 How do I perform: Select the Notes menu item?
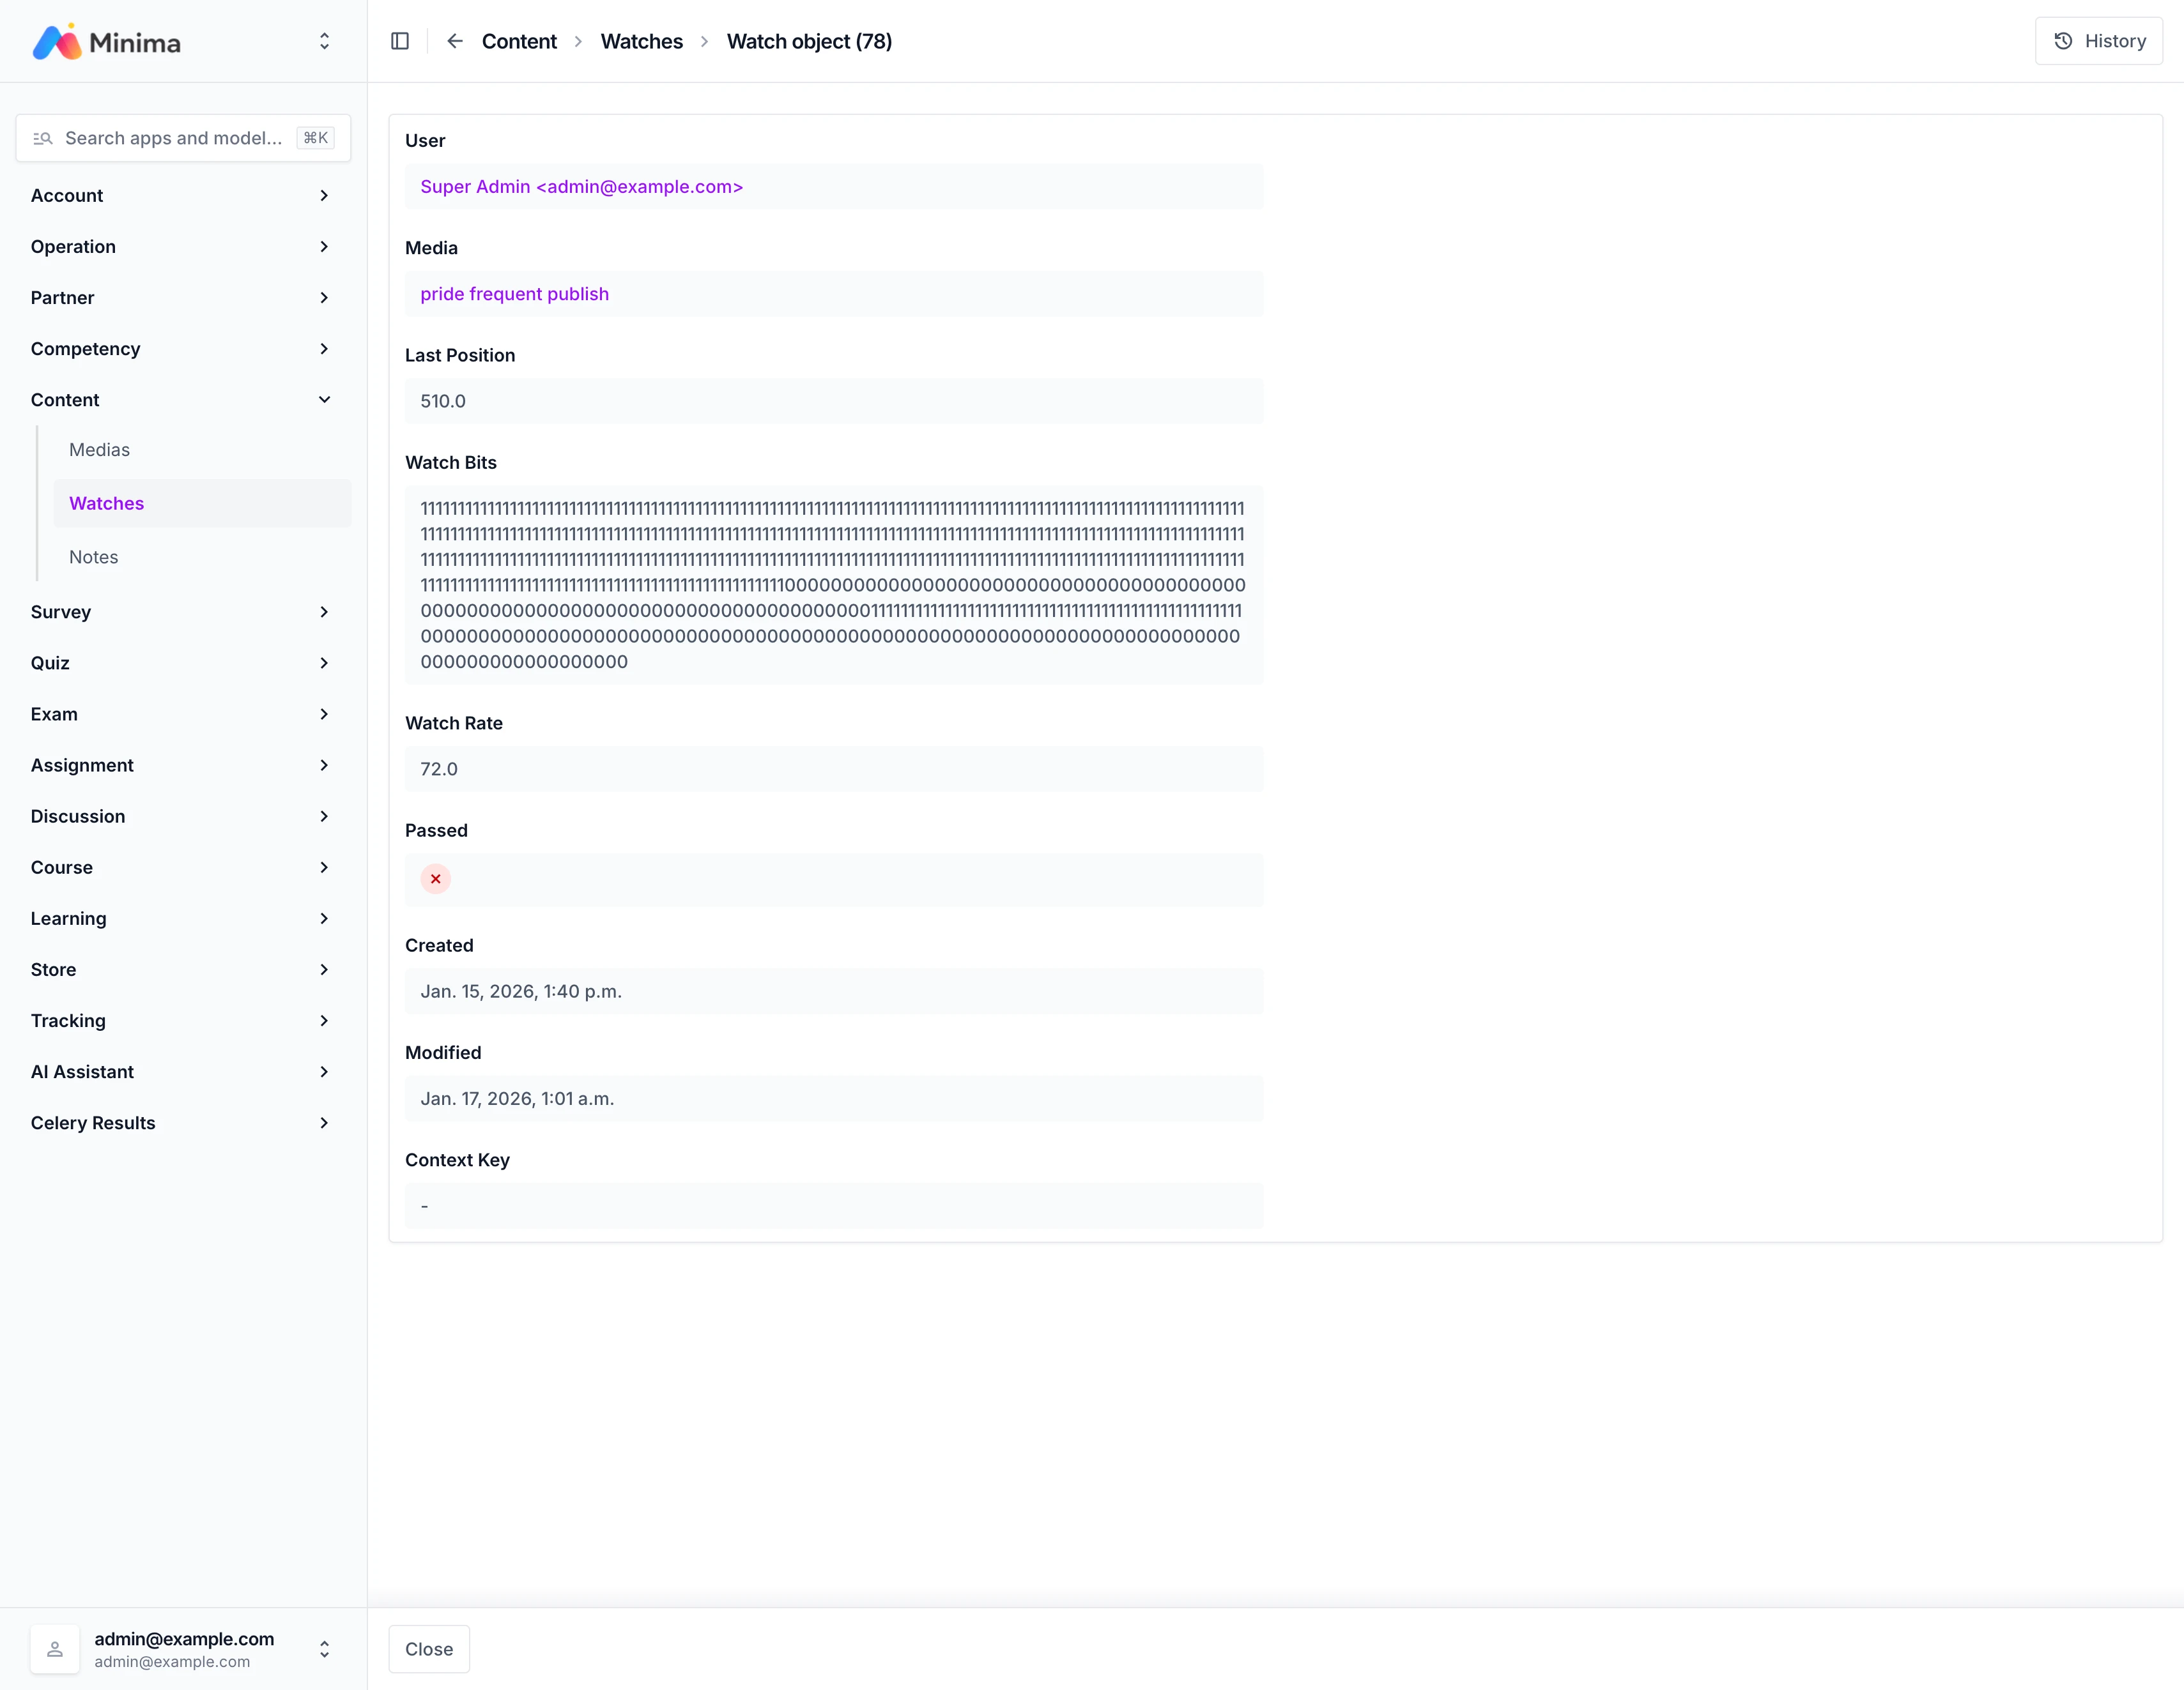coord(93,557)
